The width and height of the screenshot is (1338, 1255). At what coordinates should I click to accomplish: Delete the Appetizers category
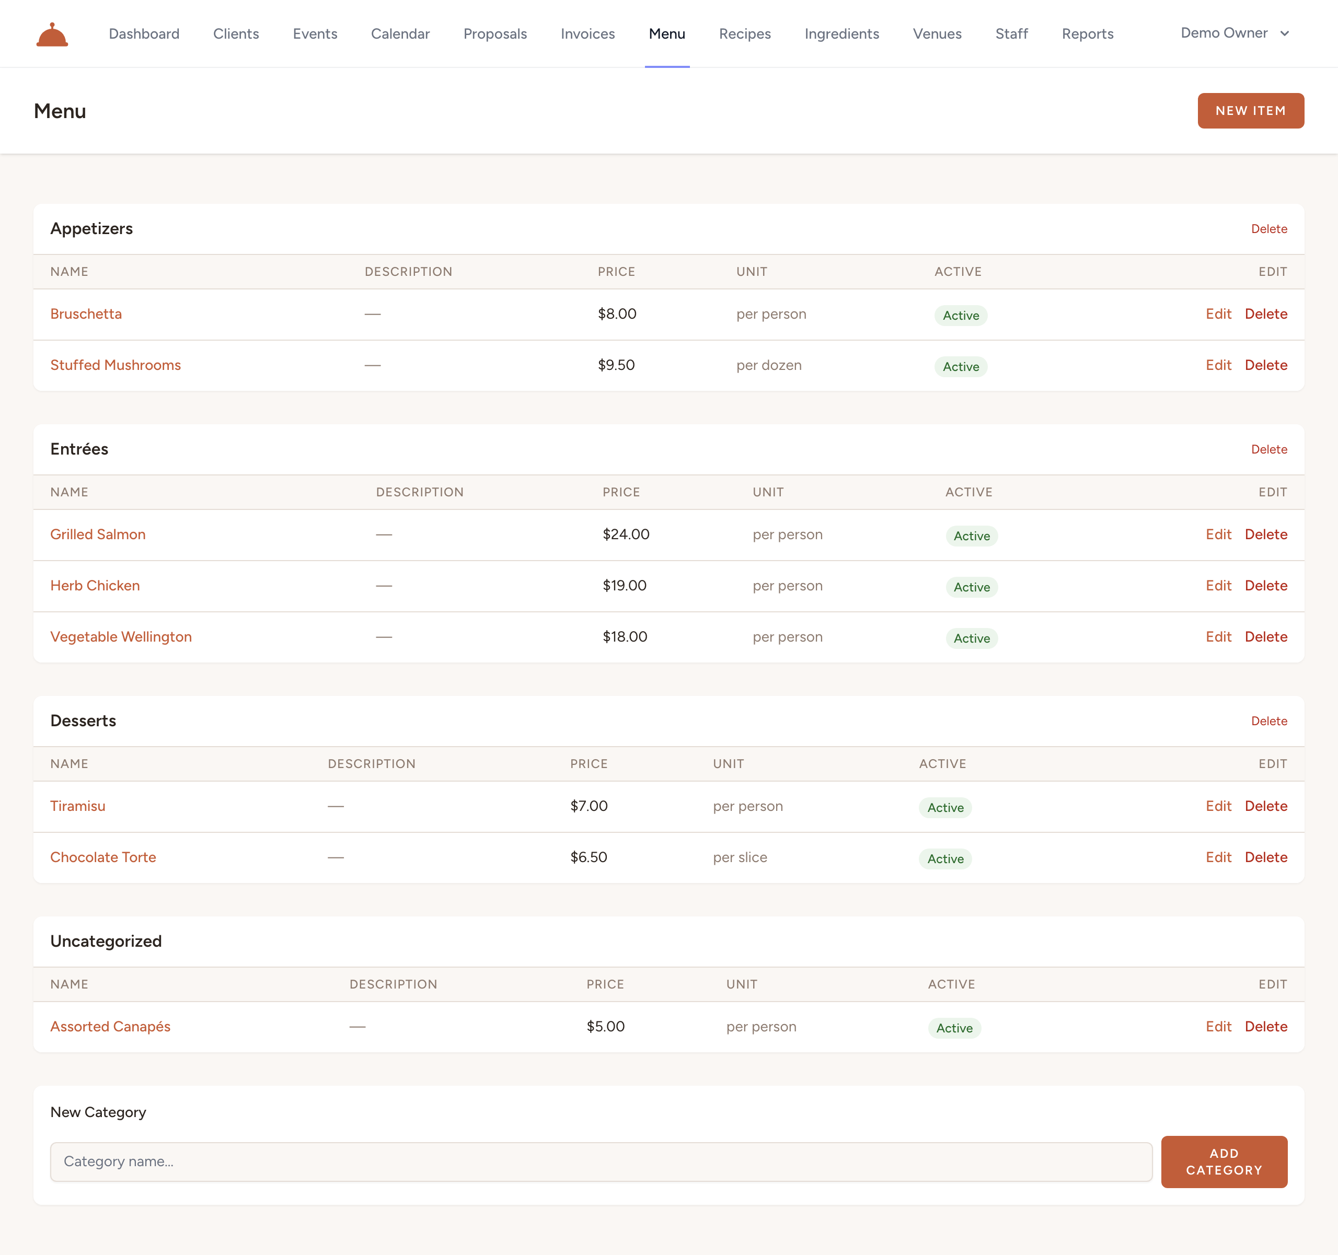1268,229
